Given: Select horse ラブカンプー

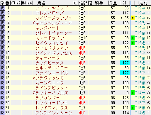Looking at the screenshot, I should 47,98.
